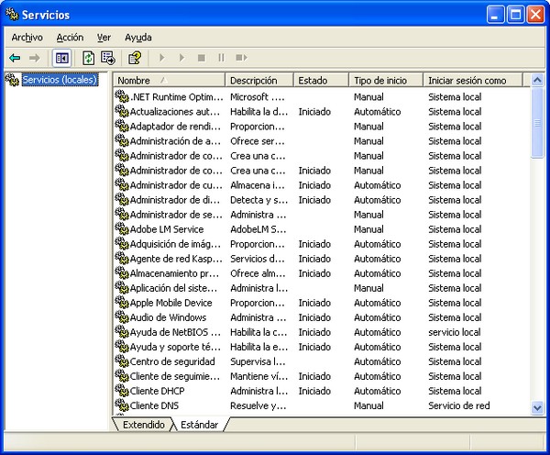Image resolution: width=550 pixels, height=455 pixels.
Task: Click the gear icon of Adobe LM Service
Action: (x=122, y=229)
